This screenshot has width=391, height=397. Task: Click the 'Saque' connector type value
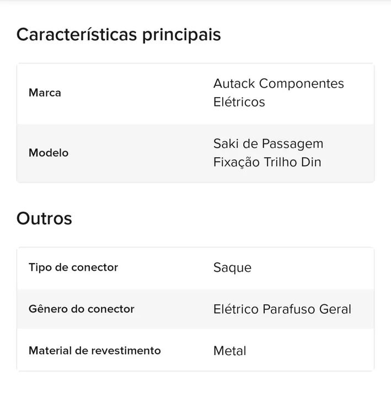click(x=232, y=268)
